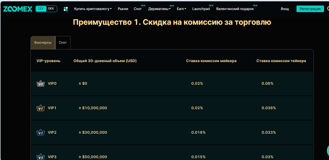
Task: Click the ≥ $30,000,000 volume value
Action: click(x=93, y=133)
